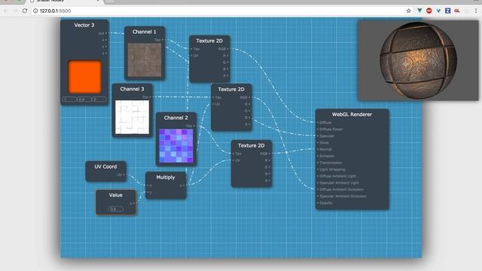Open the blue Z extension icon
482x271 pixels.
(x=447, y=11)
